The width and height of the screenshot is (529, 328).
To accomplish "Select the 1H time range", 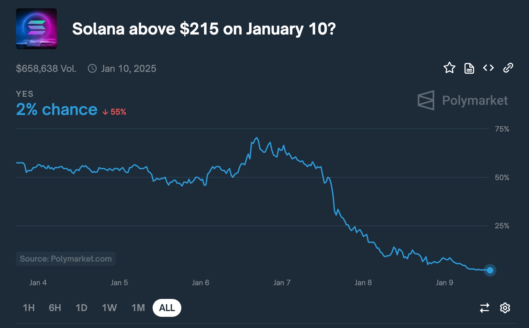I will click(x=29, y=308).
